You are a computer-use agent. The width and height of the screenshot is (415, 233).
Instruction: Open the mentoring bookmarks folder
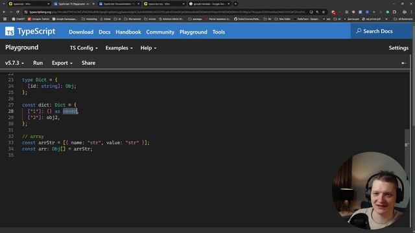[x=89, y=19]
